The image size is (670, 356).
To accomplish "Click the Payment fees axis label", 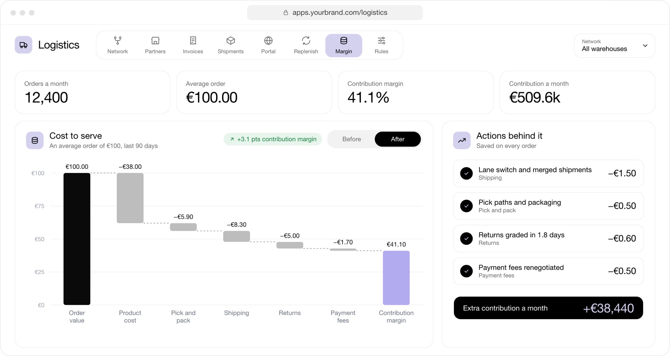I will (x=343, y=317).
